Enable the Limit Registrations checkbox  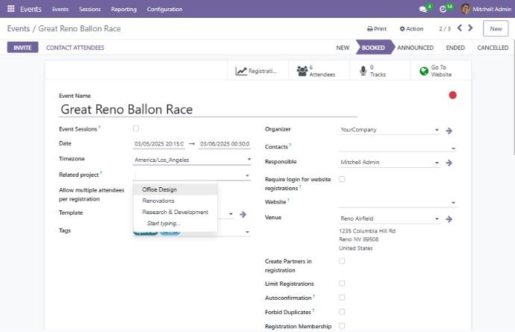click(x=342, y=284)
